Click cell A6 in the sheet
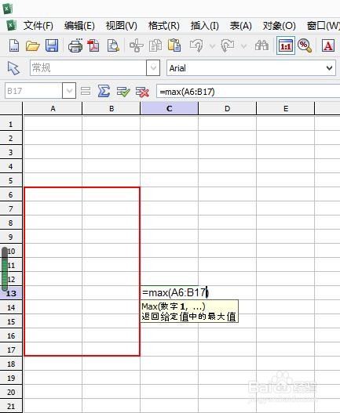The height and width of the screenshot is (413, 340). click(x=53, y=194)
